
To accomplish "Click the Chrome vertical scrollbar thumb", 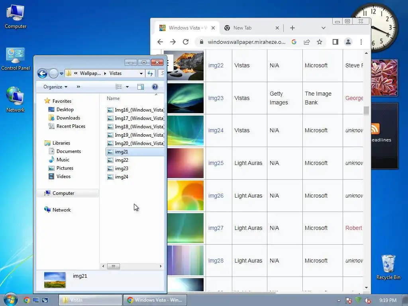I will click(366, 111).
